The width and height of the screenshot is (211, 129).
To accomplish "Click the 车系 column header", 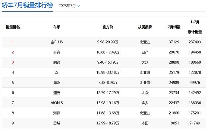I will coord(57,27).
